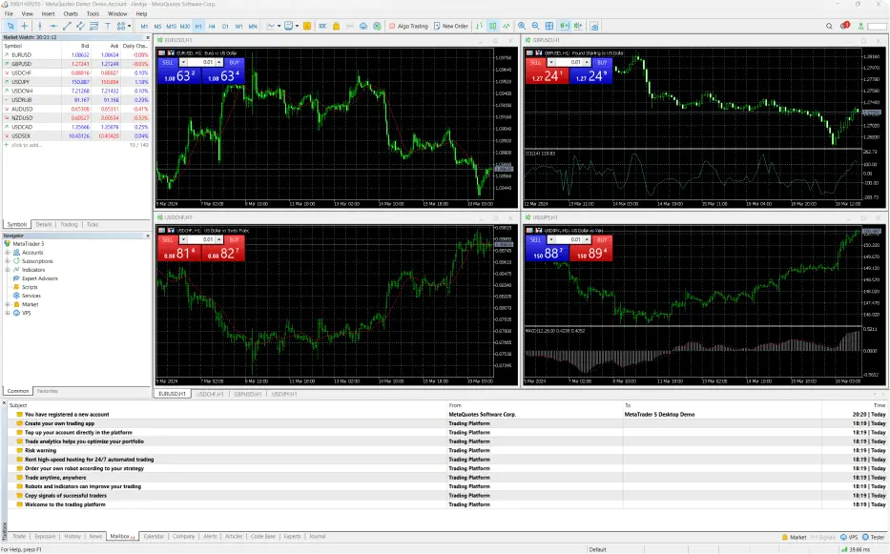Toggle the Algo Trading button

pos(411,26)
